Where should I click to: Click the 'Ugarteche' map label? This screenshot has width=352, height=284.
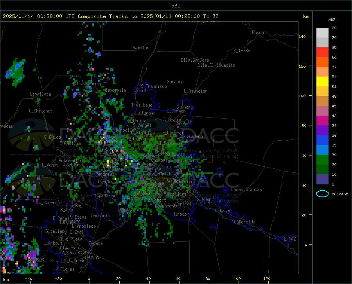point(106,196)
